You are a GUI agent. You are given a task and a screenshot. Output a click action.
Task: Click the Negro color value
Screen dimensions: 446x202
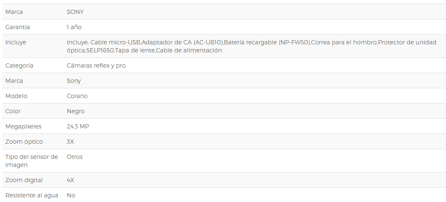pyautogui.click(x=75, y=111)
